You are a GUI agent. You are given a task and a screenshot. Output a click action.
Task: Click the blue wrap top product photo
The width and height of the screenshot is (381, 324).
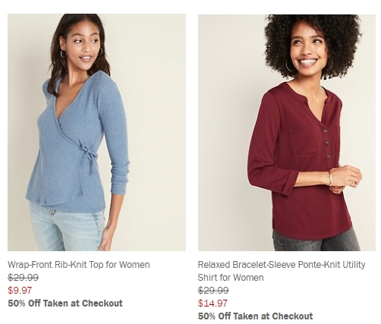tap(96, 132)
